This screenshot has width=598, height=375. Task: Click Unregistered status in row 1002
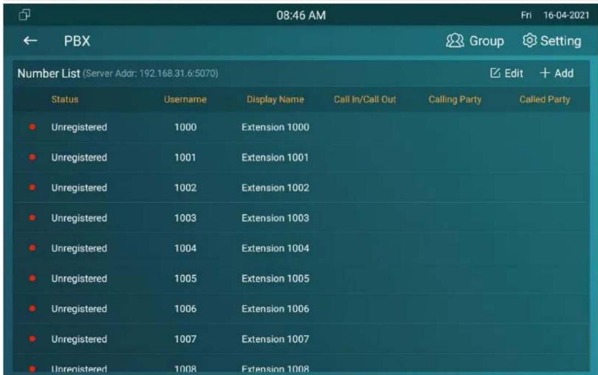coord(80,188)
